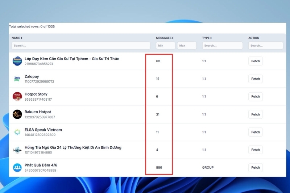
Task: Sort the table by the NAME column
Action: [x=17, y=38]
